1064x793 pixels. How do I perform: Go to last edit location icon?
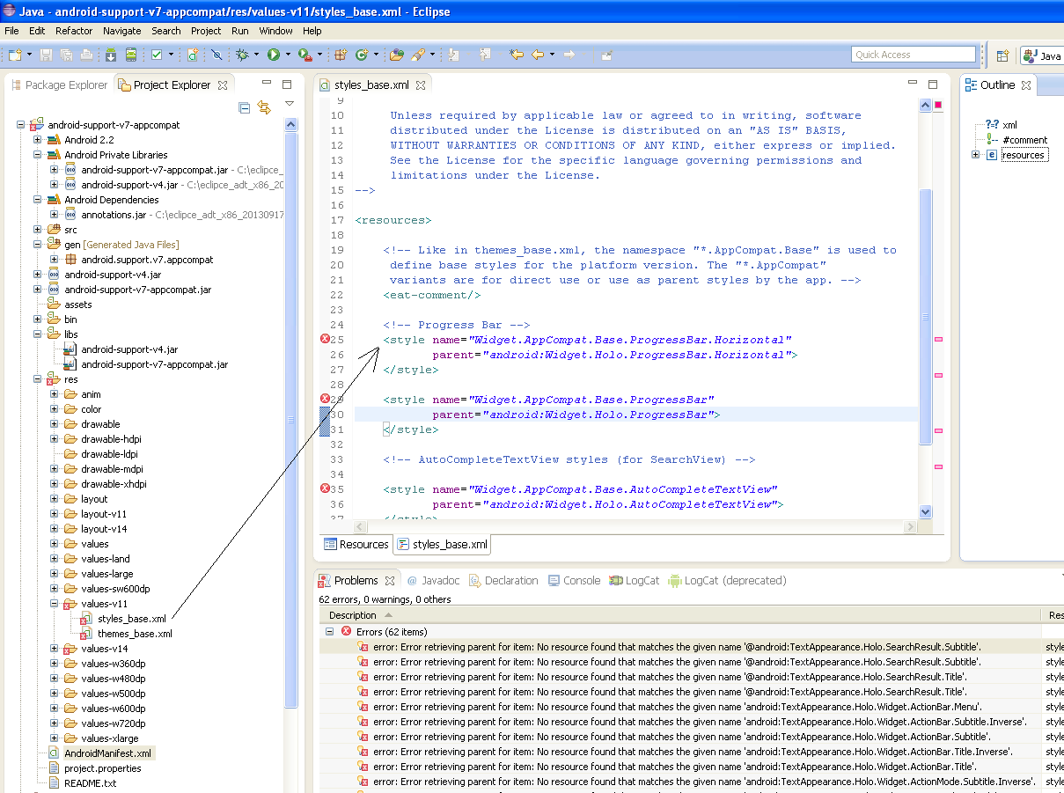[517, 55]
